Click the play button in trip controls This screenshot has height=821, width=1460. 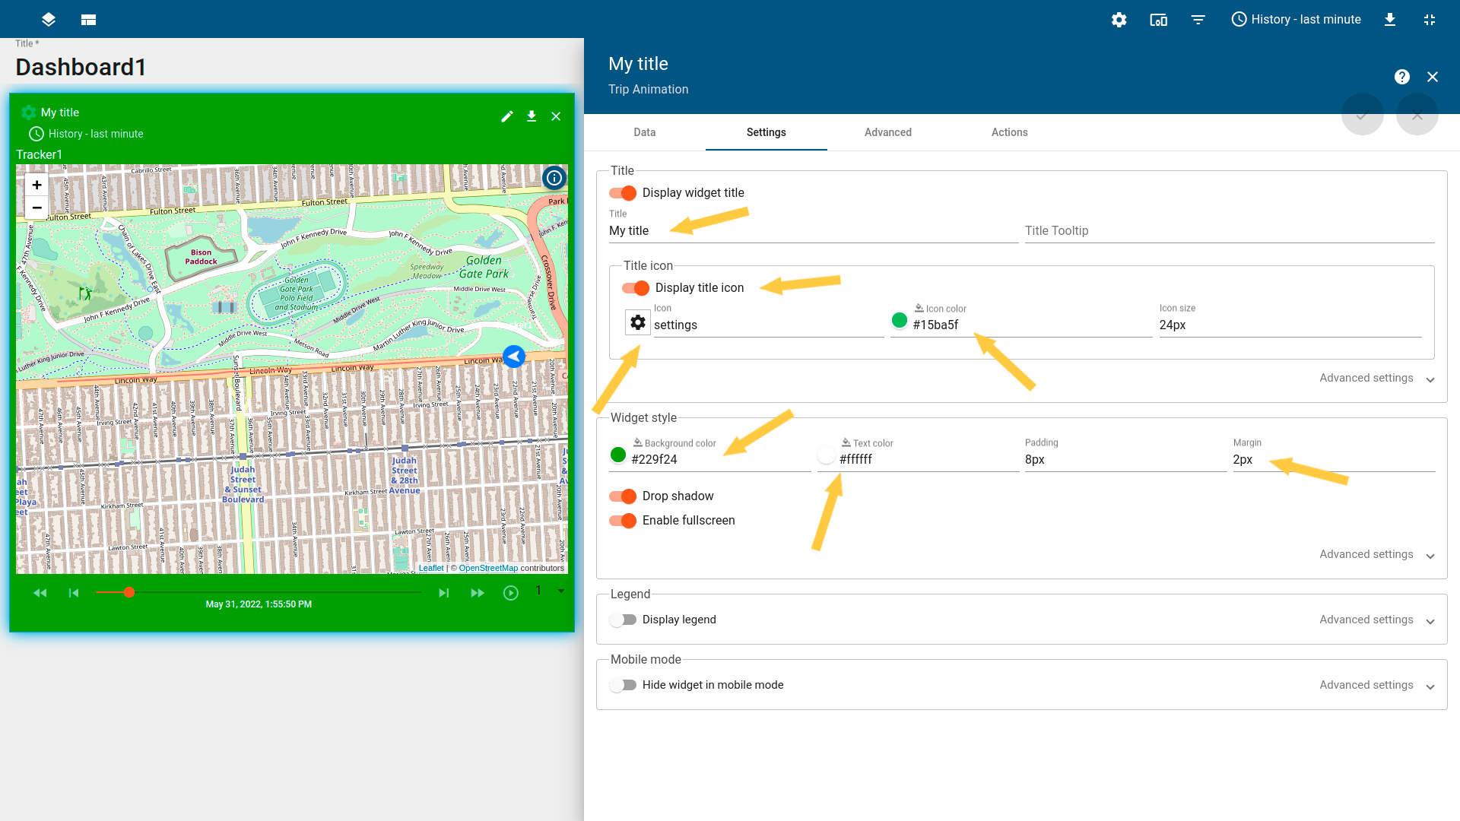pyautogui.click(x=511, y=593)
